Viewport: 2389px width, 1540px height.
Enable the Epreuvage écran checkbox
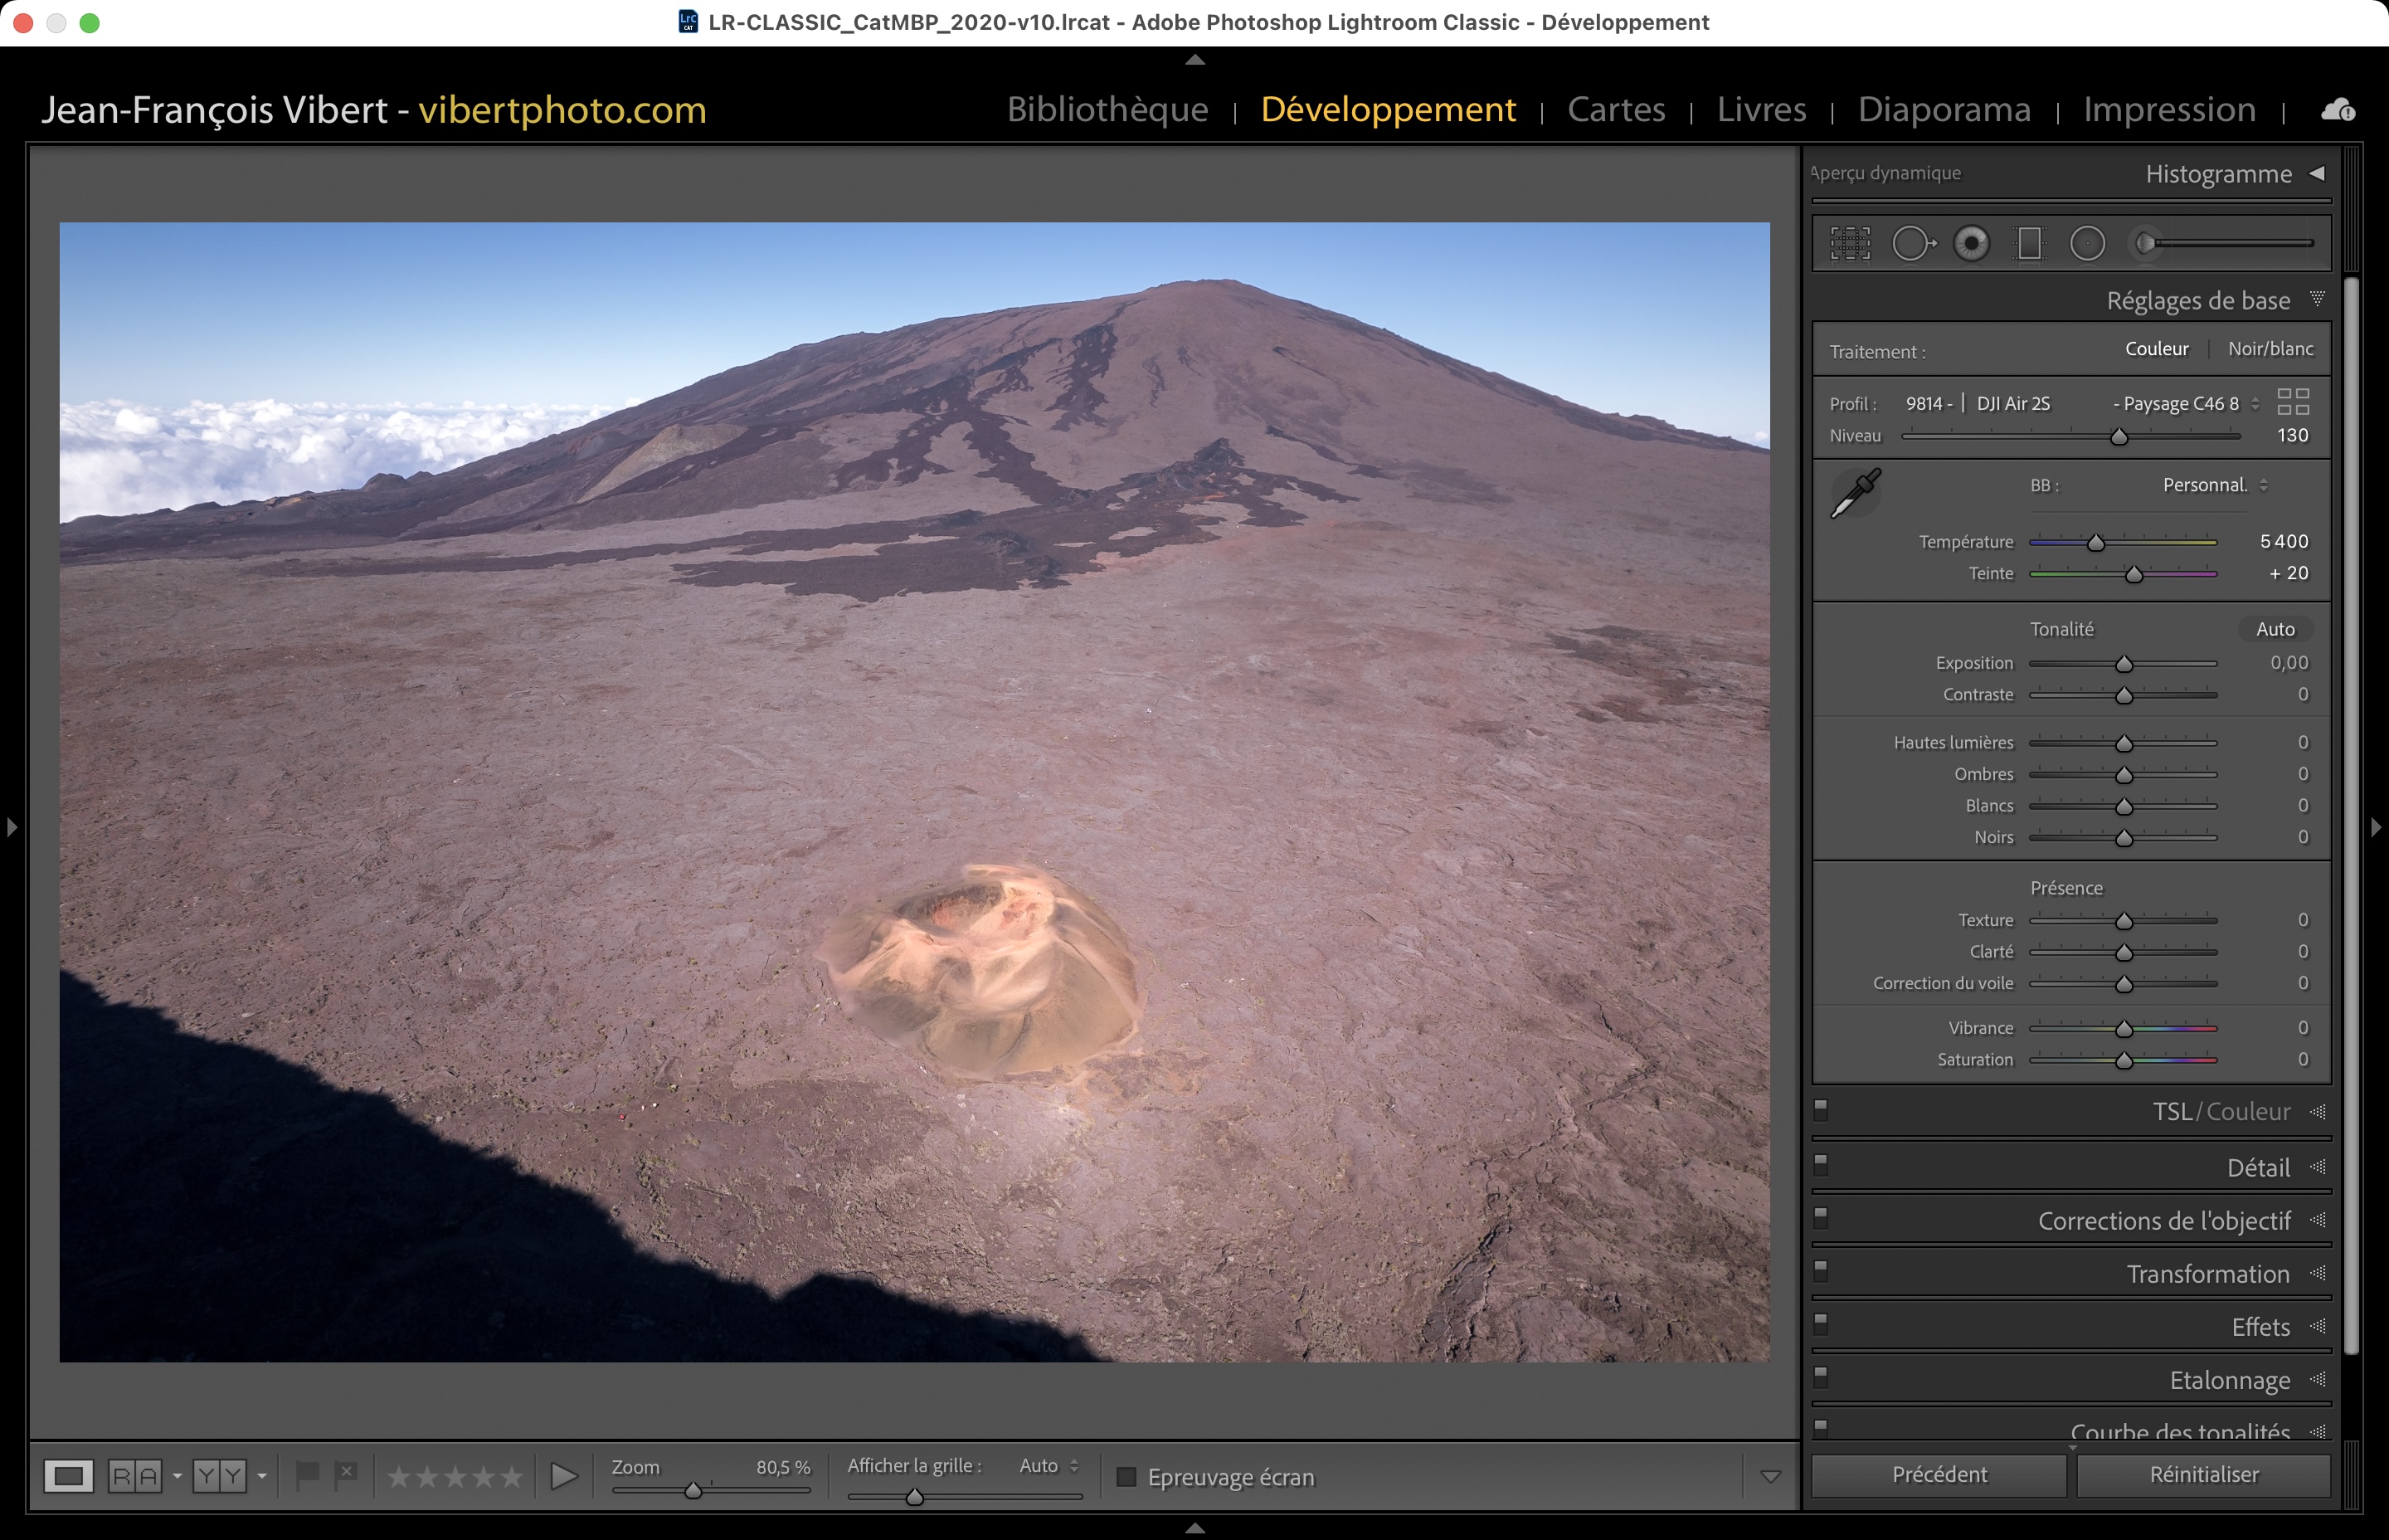pyautogui.click(x=1126, y=1476)
